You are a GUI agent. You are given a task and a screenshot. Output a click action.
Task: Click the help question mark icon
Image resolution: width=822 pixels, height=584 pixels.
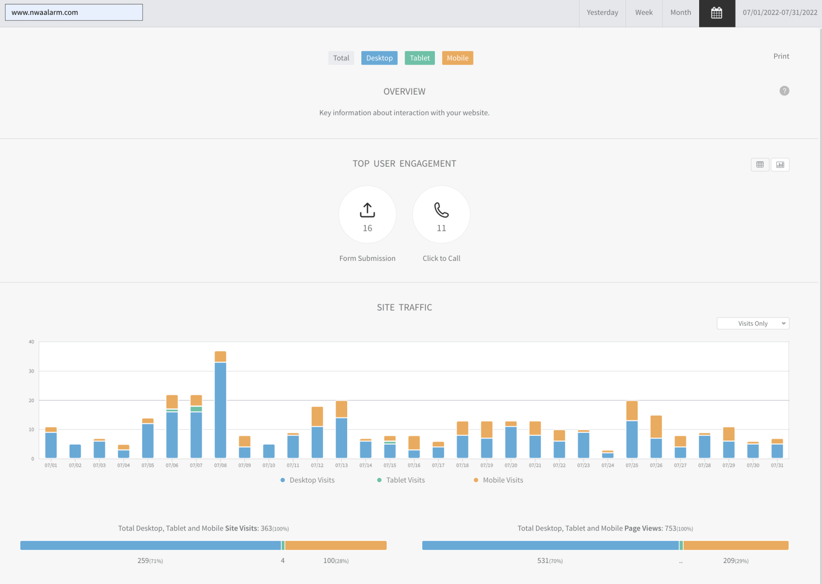coord(784,91)
